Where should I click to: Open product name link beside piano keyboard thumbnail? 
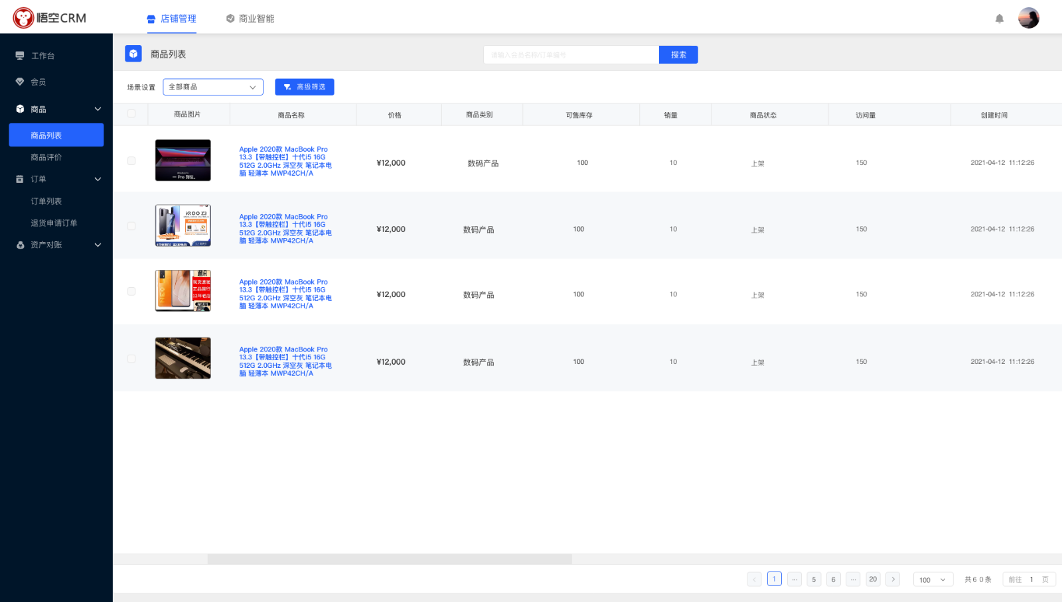pyautogui.click(x=285, y=361)
